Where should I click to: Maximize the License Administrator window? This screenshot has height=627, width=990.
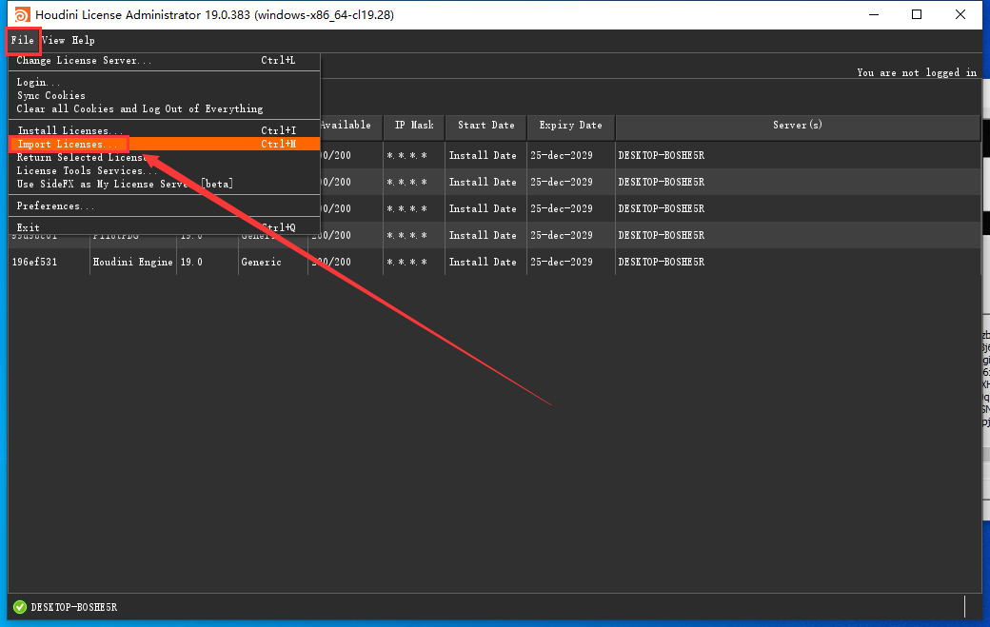pyautogui.click(x=917, y=15)
